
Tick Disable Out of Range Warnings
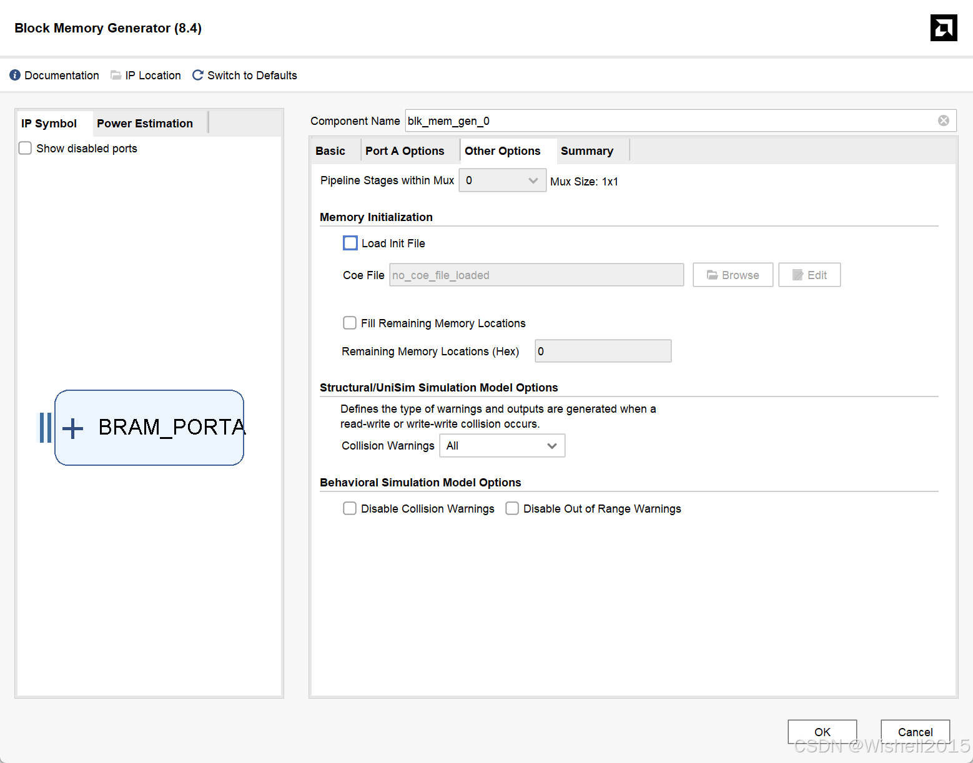pyautogui.click(x=512, y=508)
